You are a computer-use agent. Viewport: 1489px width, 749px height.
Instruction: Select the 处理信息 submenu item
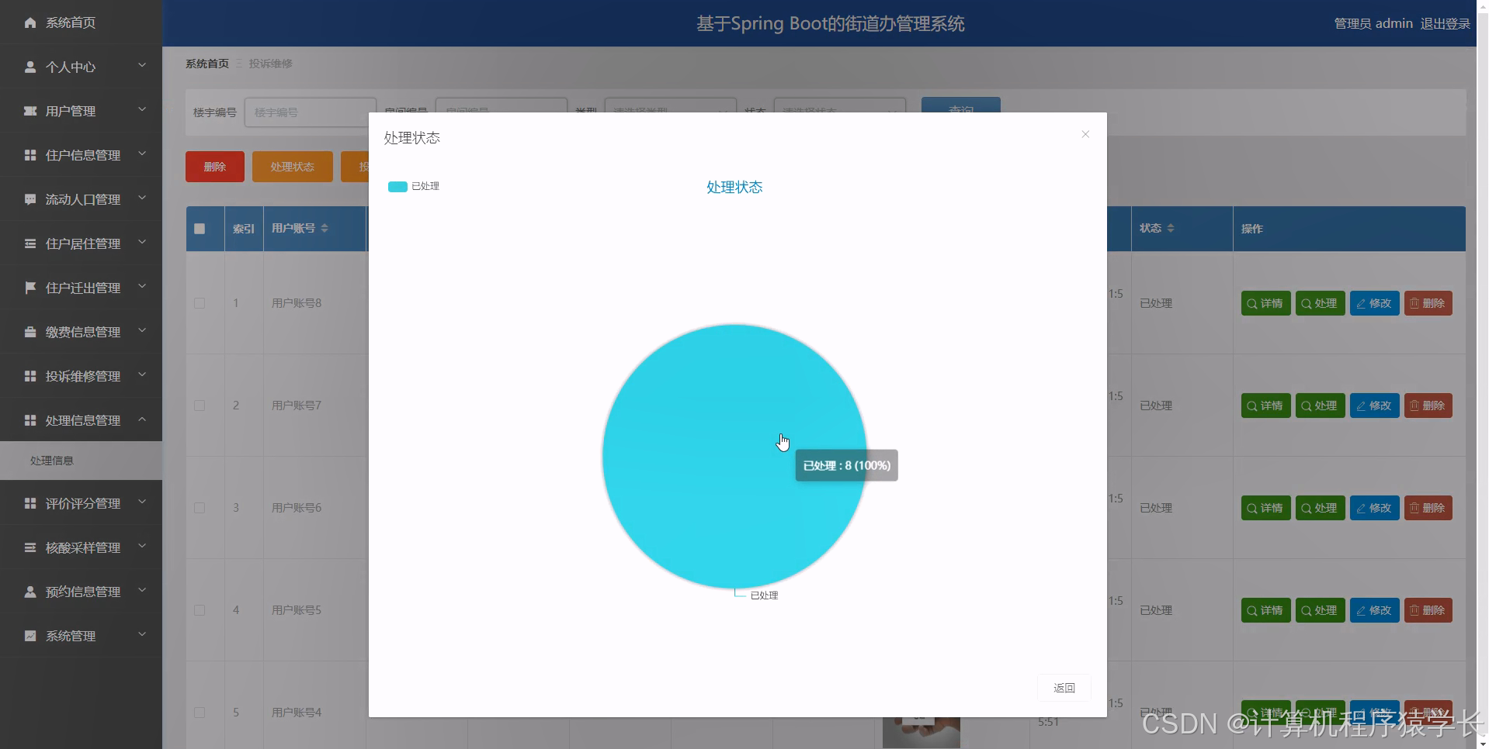(51, 460)
